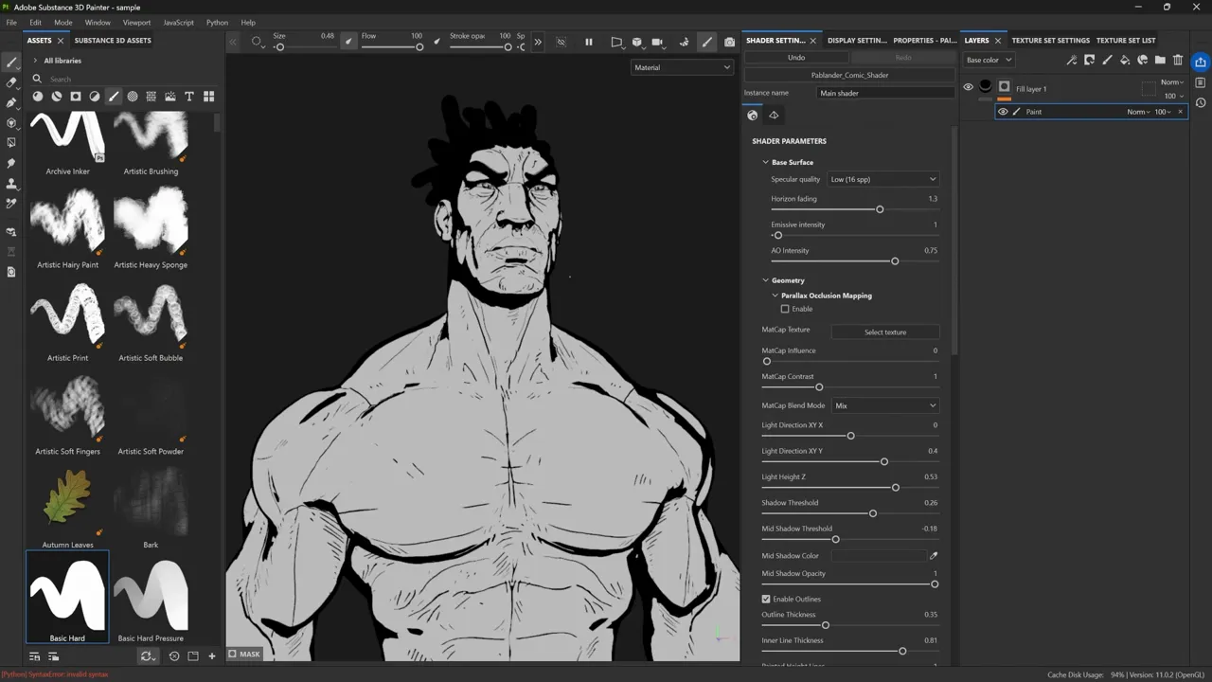Viewport: 1212px width, 682px height.
Task: Click the blue export shortcut icon on the right edge
Action: click(x=1200, y=62)
